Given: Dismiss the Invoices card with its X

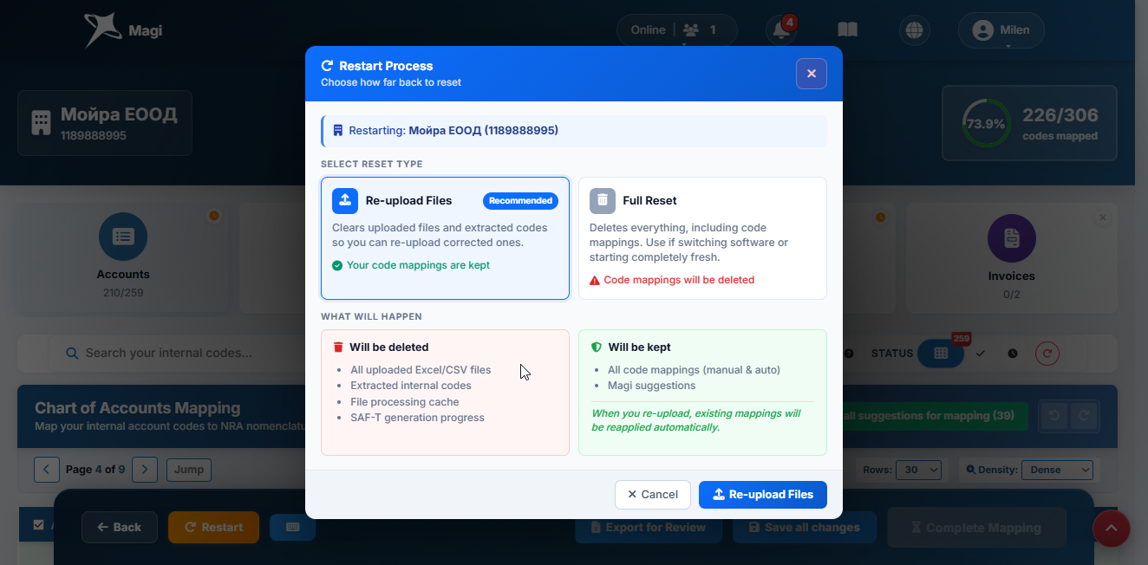Looking at the screenshot, I should [x=1103, y=218].
